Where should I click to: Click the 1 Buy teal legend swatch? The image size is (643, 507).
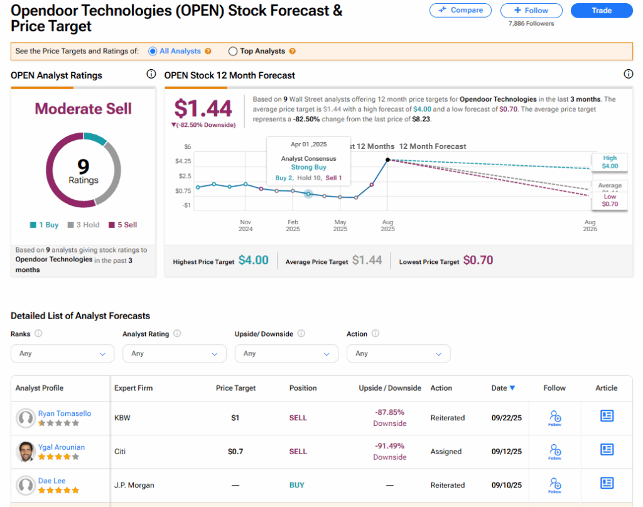(x=33, y=225)
